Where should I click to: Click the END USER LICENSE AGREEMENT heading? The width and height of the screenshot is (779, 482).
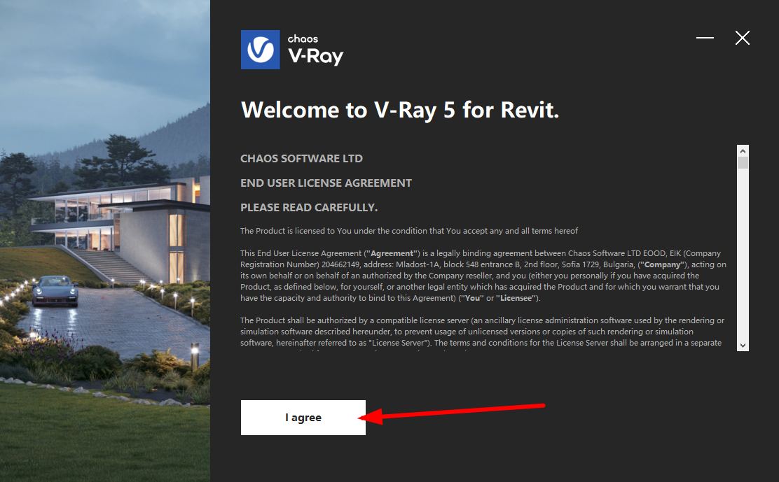(x=326, y=183)
